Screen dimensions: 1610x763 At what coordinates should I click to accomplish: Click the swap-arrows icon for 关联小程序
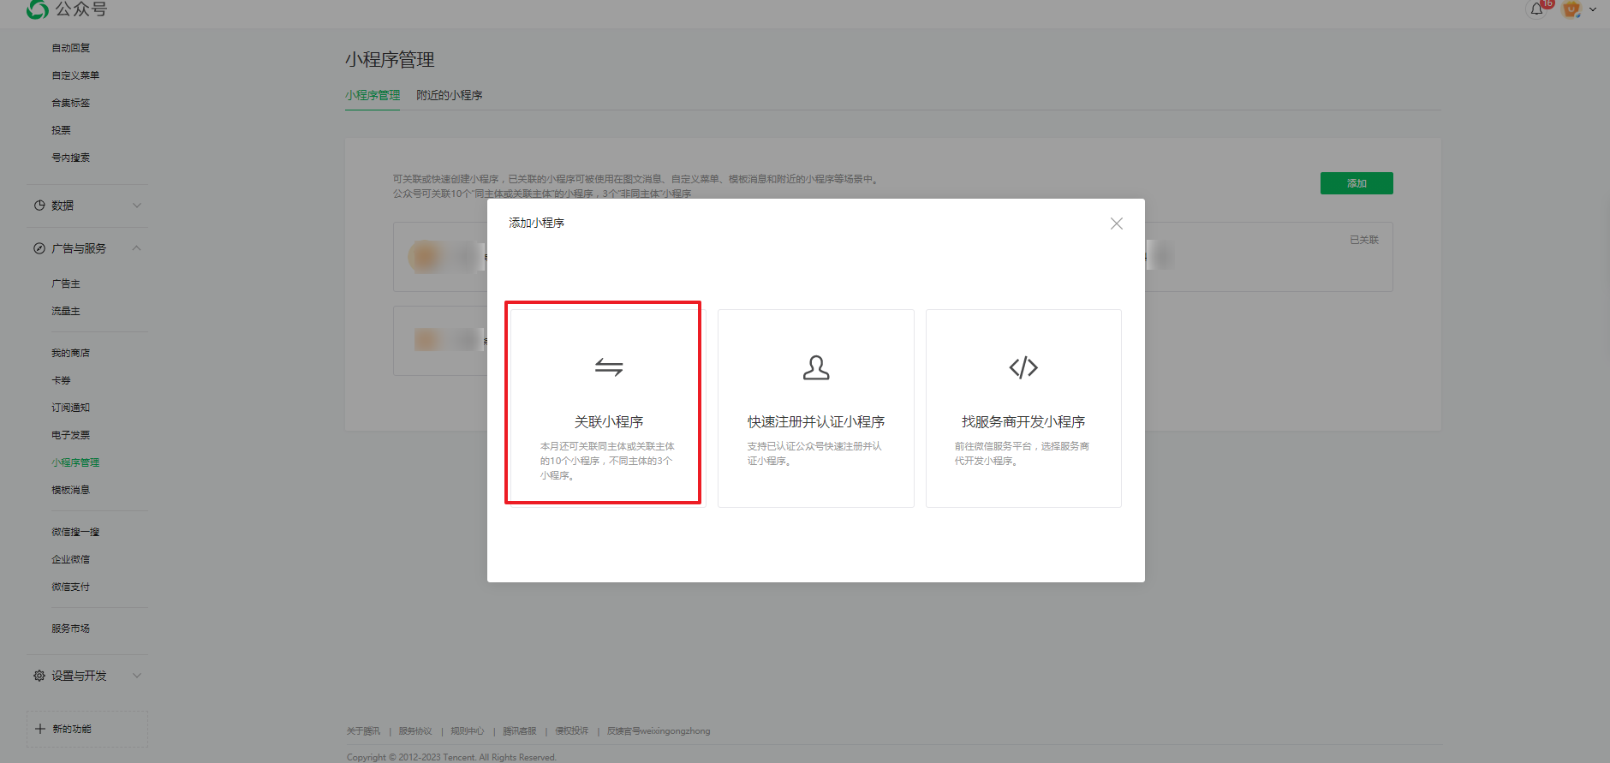point(609,367)
